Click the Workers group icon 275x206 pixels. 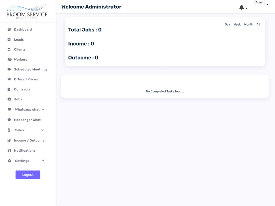pyautogui.click(x=9, y=60)
